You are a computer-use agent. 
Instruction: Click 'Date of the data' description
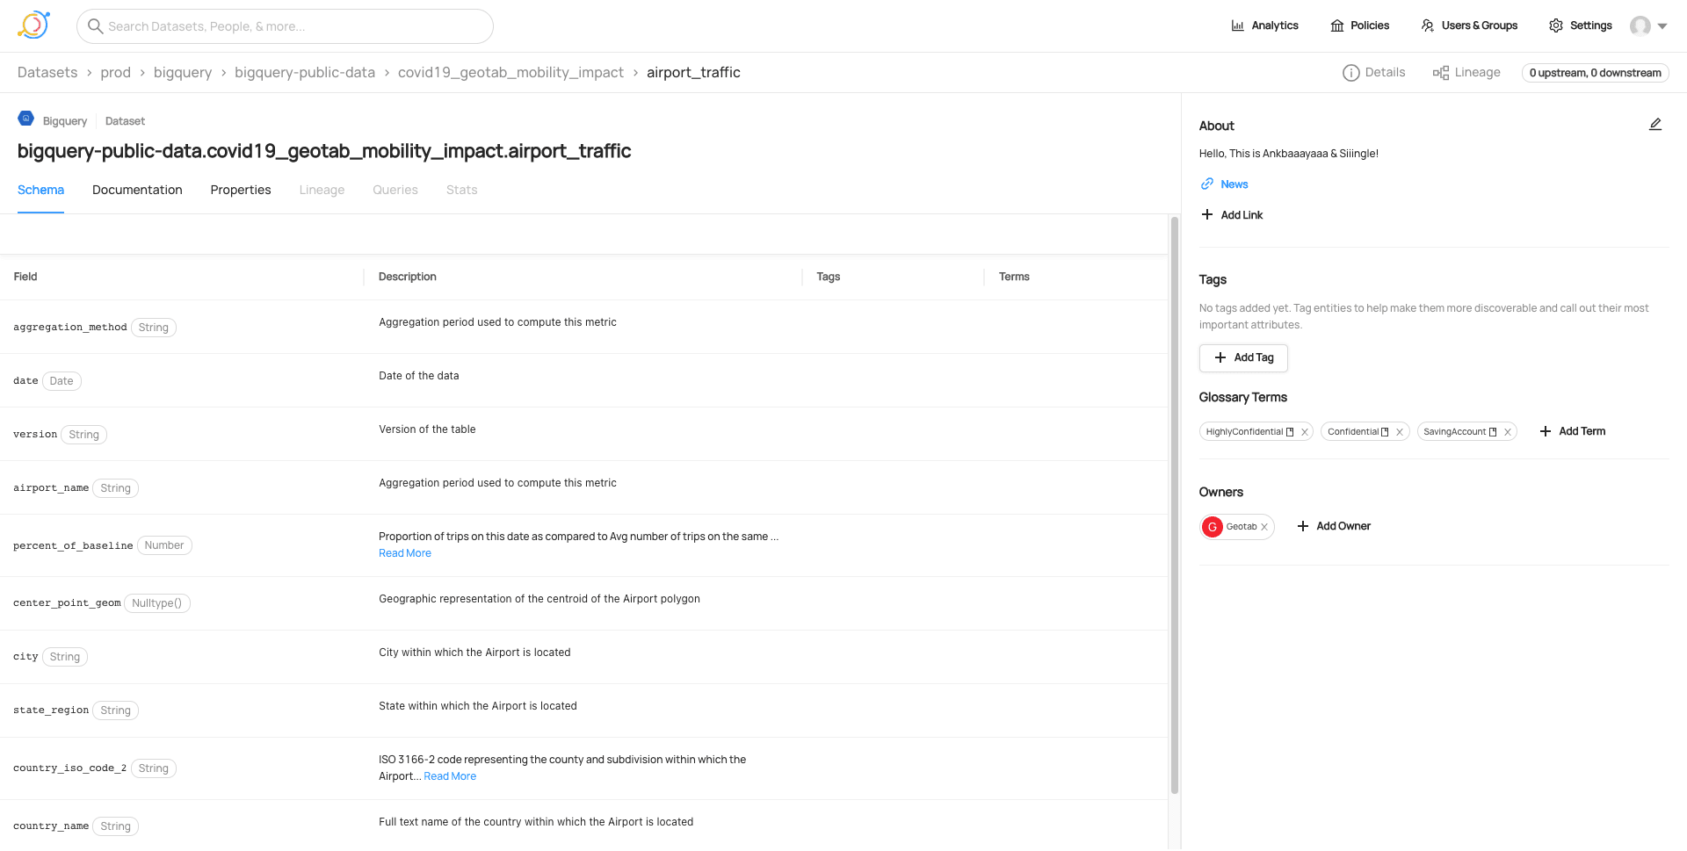click(x=419, y=376)
